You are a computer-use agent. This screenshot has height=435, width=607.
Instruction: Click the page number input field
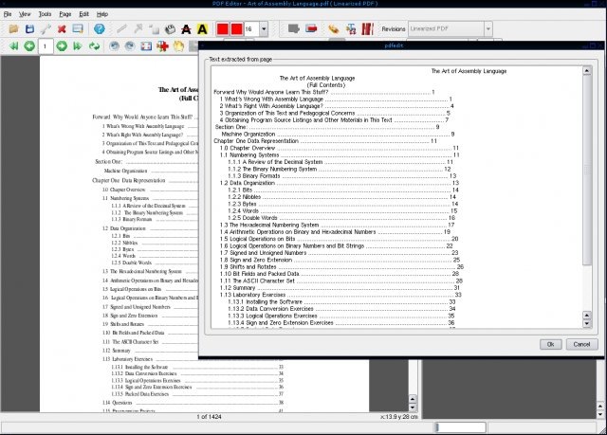[46, 46]
